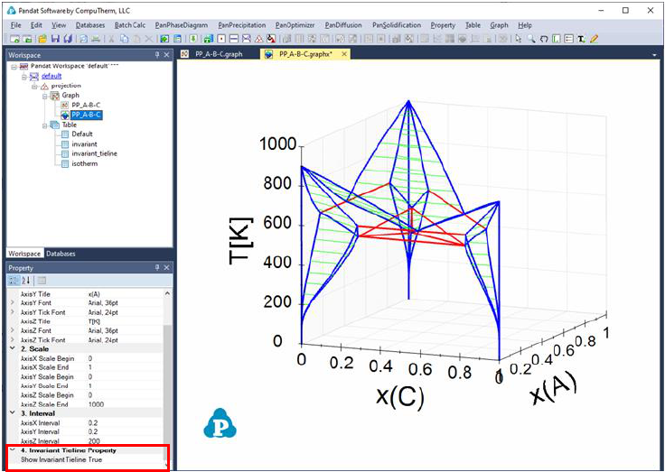This screenshot has width=665, height=472.
Task: Collapse the projection tree node
Action: click(x=35, y=86)
